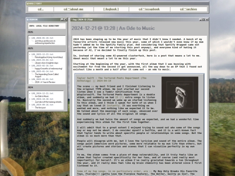The image size is (235, 176).
Task: Open LOG_2025-02-16.txt entry
Action: click(42, 66)
